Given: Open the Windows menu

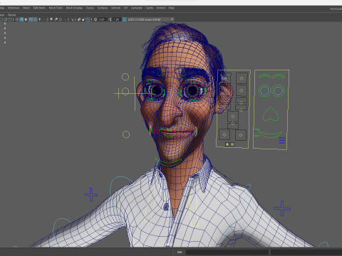Looking at the screenshot, I should pyautogui.click(x=14, y=8).
